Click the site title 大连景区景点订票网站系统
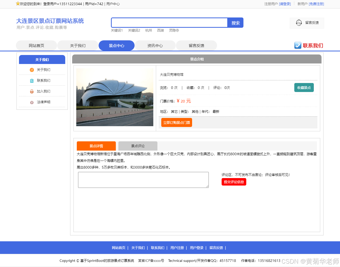340x267 pixels. click(50, 21)
